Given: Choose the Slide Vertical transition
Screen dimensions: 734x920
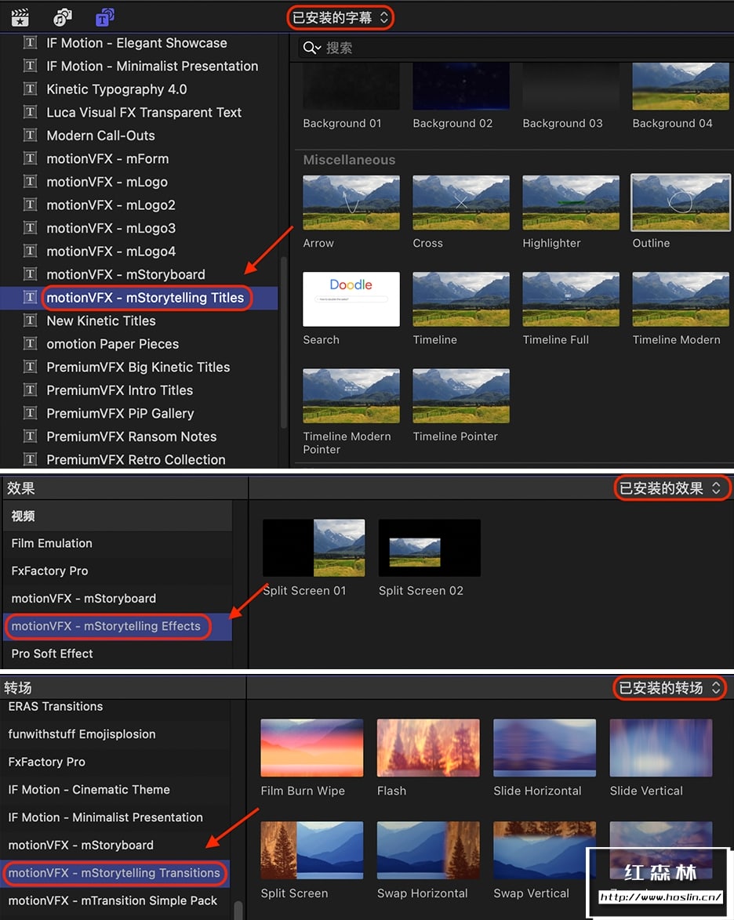Looking at the screenshot, I should click(x=660, y=748).
